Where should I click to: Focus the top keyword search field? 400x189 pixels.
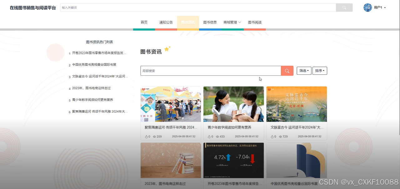coord(198,8)
